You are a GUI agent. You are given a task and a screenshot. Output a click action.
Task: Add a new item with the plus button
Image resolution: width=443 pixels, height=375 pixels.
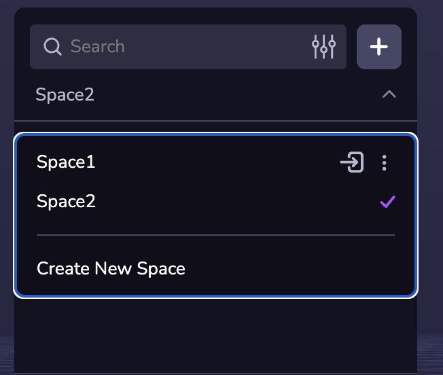[x=378, y=47]
